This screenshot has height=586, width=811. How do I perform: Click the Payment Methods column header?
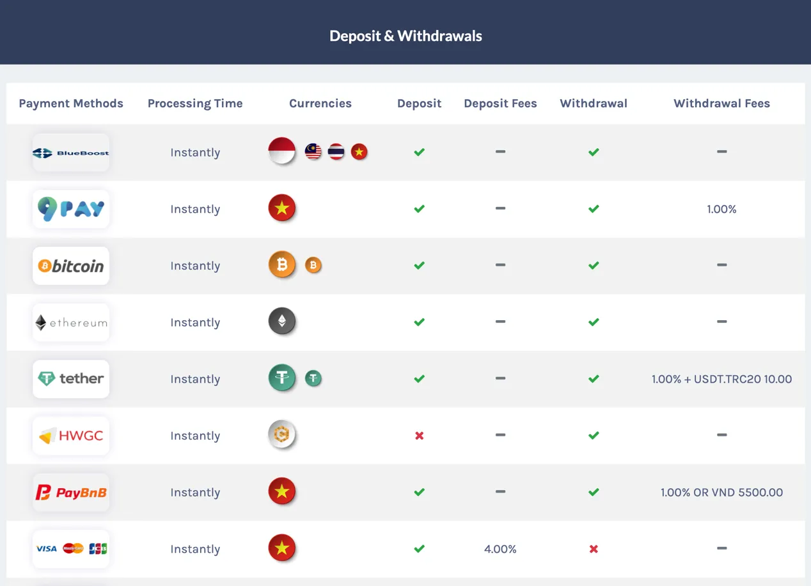(71, 104)
